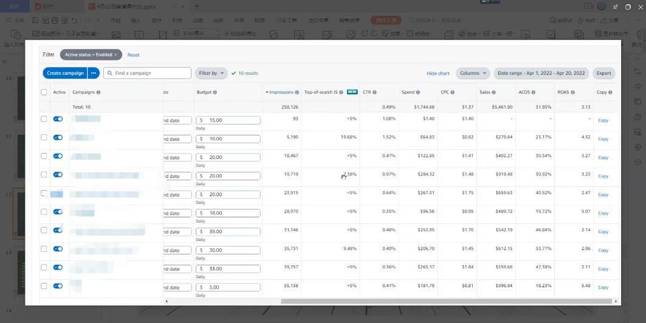Click the info icon next to Budget header
The image size is (646, 323).
215,92
